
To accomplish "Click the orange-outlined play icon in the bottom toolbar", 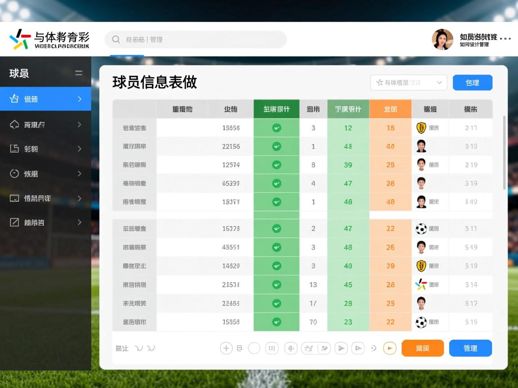I will pos(389,348).
